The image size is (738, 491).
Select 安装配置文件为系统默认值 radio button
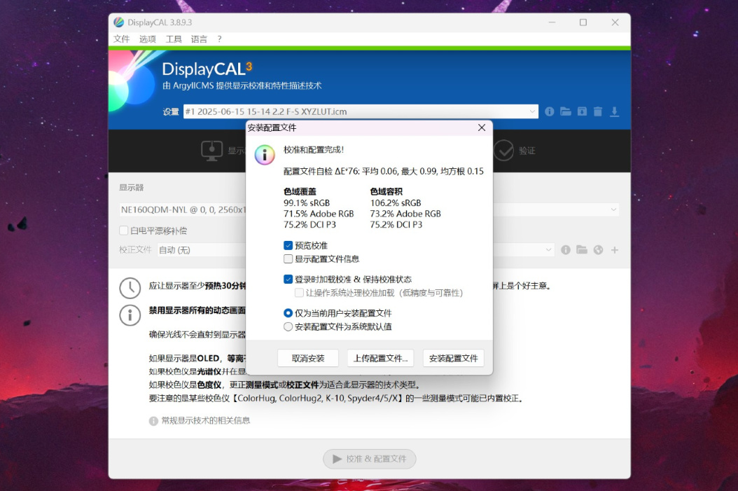[288, 326]
